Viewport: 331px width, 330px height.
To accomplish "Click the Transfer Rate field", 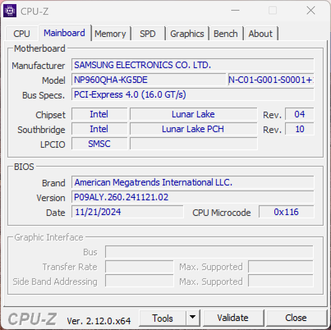I will (139, 266).
